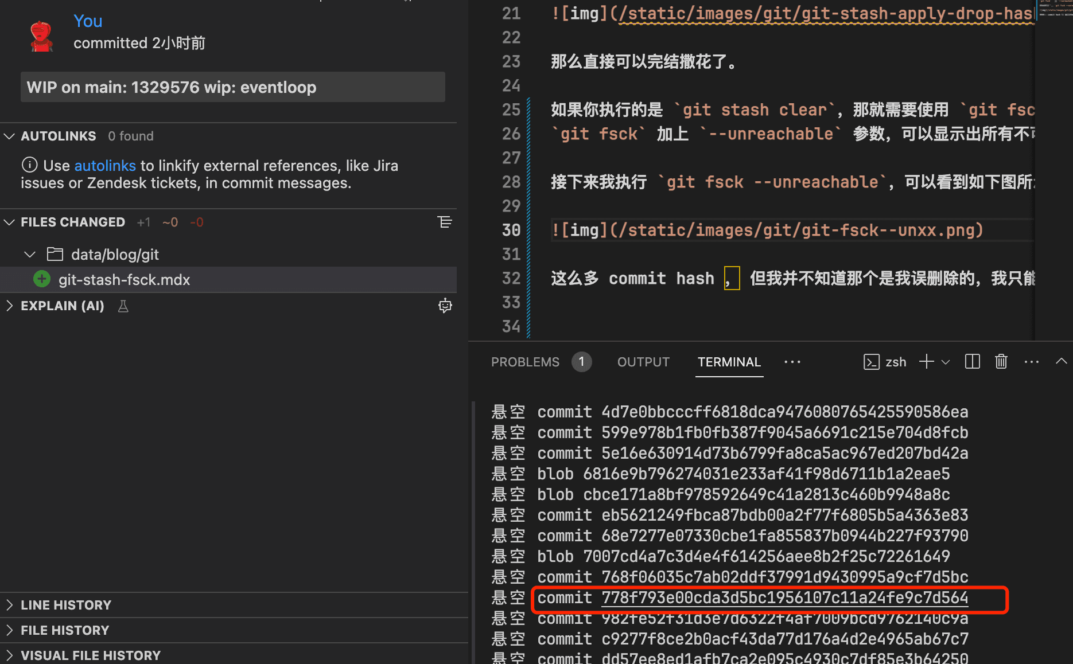The height and width of the screenshot is (664, 1073).
Task: Create a new terminal with plus icon
Action: 926,361
